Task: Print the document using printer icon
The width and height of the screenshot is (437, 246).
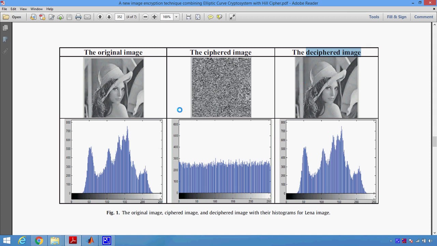Action: tap(78, 17)
